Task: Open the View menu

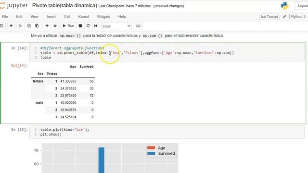Action: click(x=34, y=17)
